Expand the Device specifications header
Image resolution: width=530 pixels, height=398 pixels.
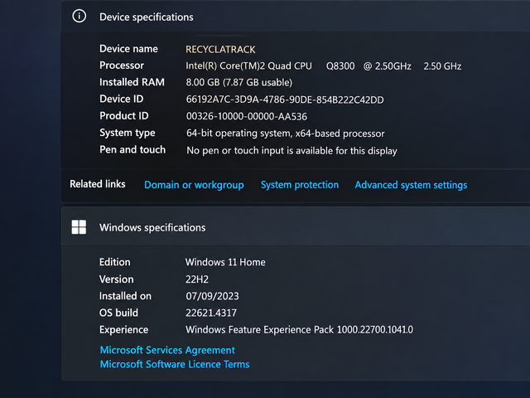[296, 17]
